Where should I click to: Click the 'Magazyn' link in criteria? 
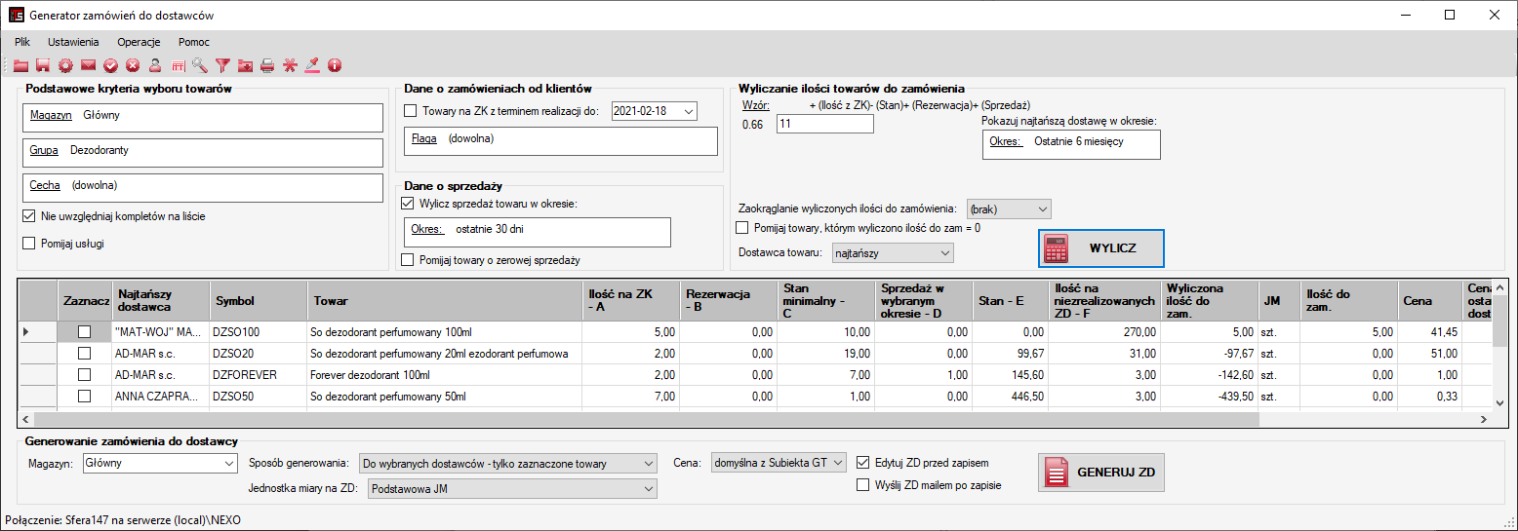[51, 115]
